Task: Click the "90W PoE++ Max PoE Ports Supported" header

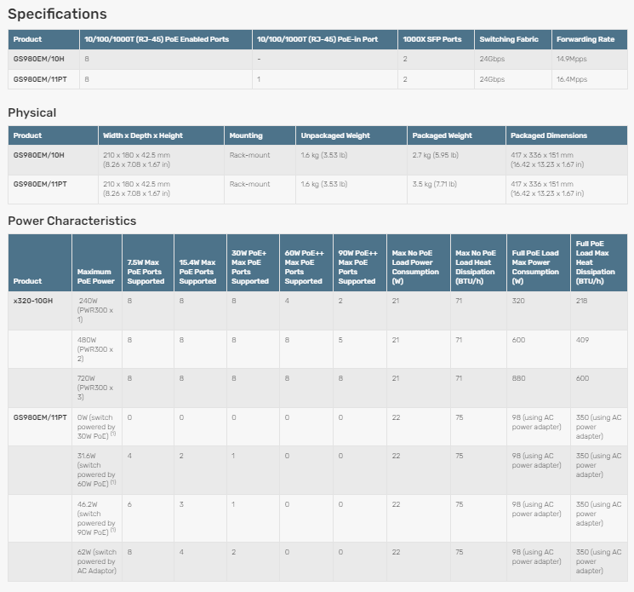Action: point(360,263)
